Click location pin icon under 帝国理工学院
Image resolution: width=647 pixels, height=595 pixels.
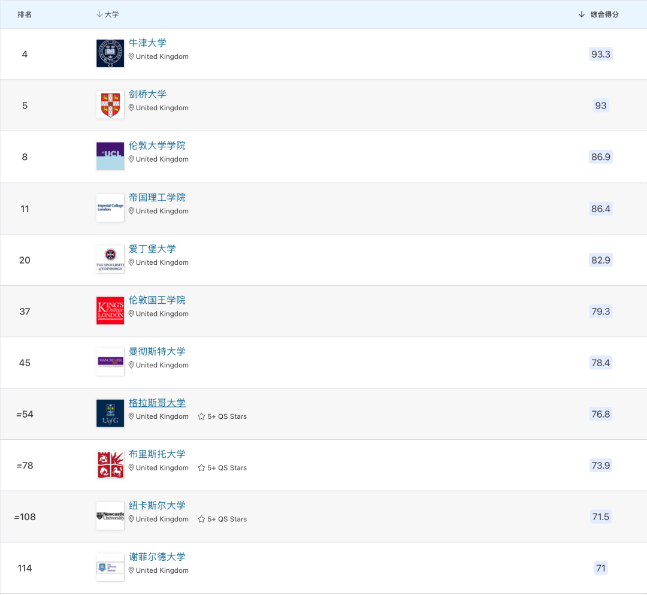[131, 211]
